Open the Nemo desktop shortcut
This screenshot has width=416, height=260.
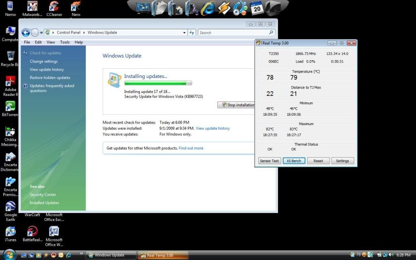(10, 9)
